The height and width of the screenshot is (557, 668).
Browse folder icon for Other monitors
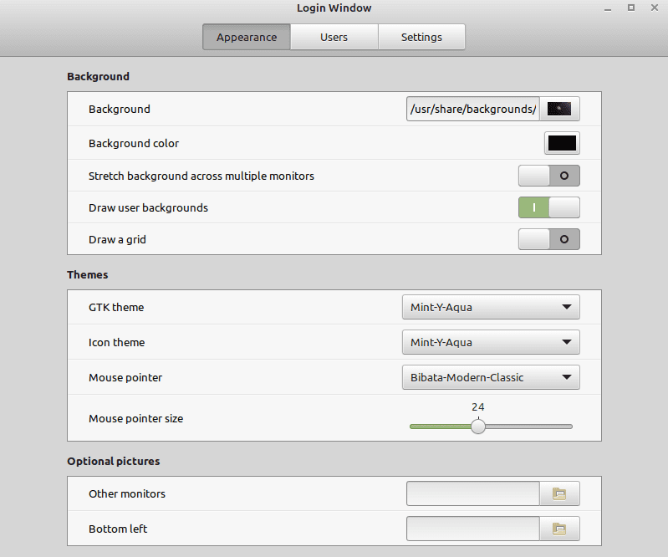559,493
